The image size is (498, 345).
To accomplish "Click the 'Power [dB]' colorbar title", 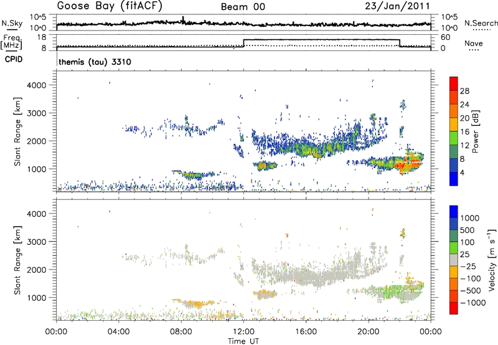I will pos(476,131).
